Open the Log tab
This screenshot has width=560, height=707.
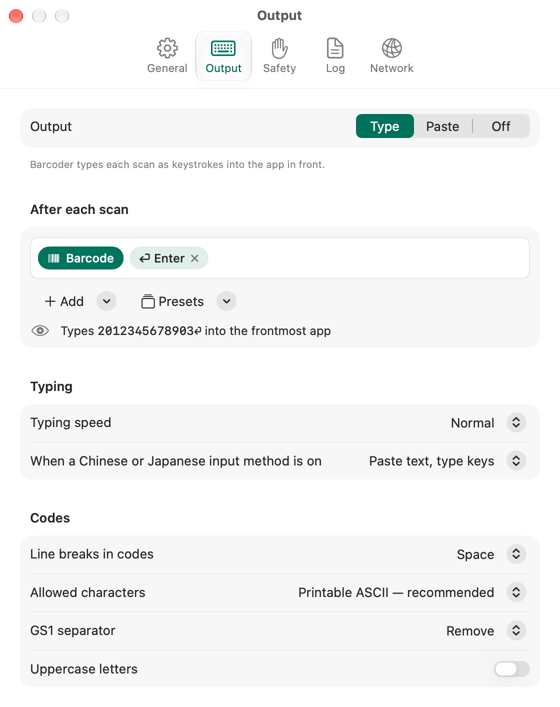pyautogui.click(x=335, y=56)
